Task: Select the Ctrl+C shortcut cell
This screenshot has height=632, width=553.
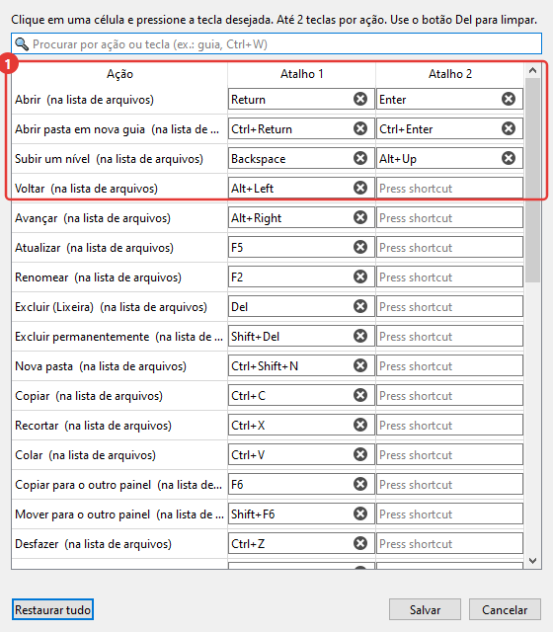Action: [x=301, y=395]
